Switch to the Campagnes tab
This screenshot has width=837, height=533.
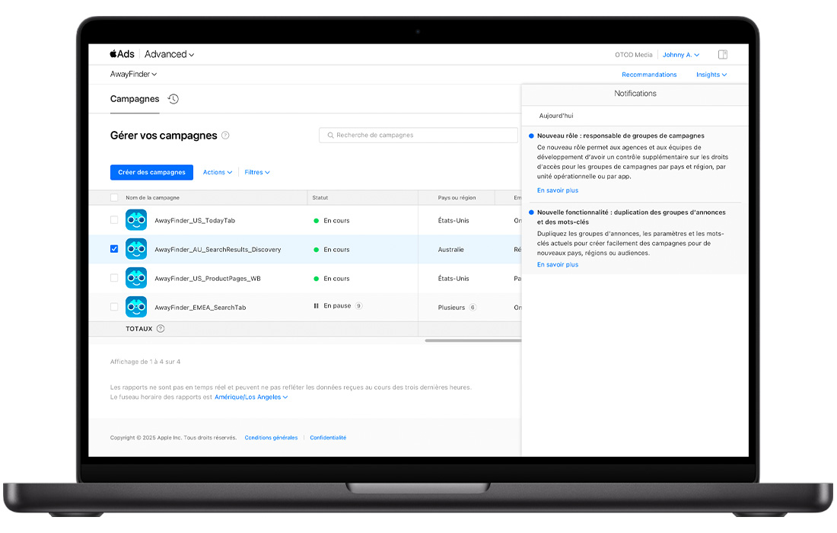[x=135, y=99]
